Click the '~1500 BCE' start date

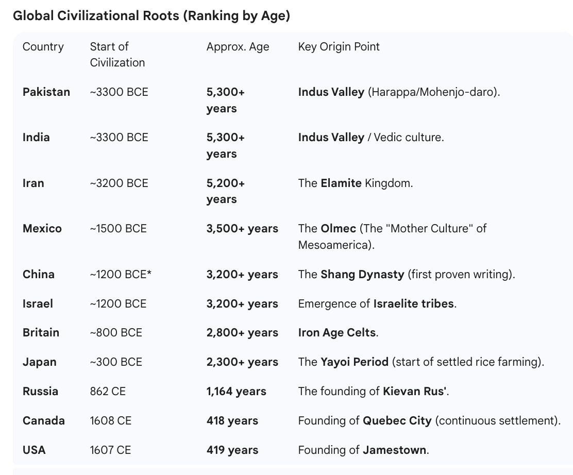(119, 228)
